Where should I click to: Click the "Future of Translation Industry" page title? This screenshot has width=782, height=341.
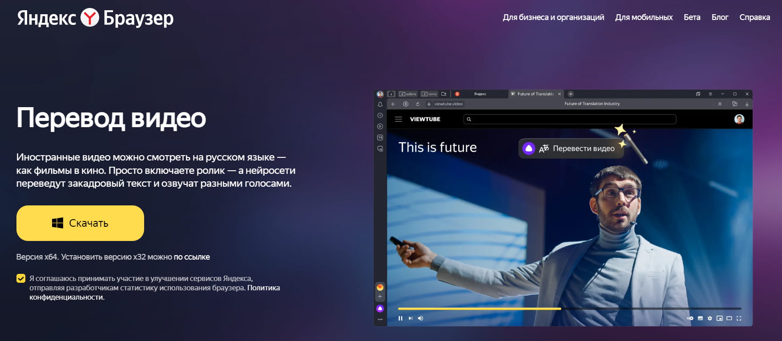[592, 104]
